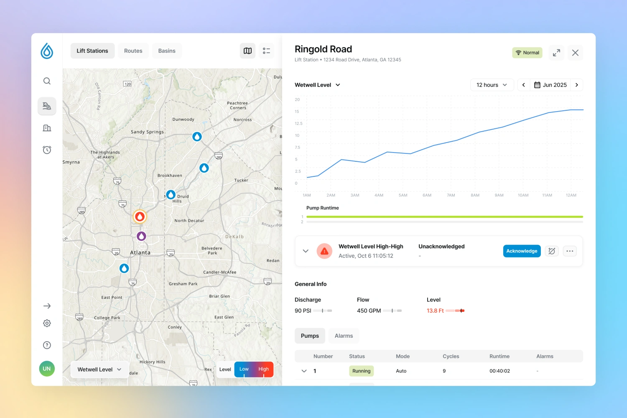Open the Wetwell Level chart metric dropdown

click(x=318, y=85)
